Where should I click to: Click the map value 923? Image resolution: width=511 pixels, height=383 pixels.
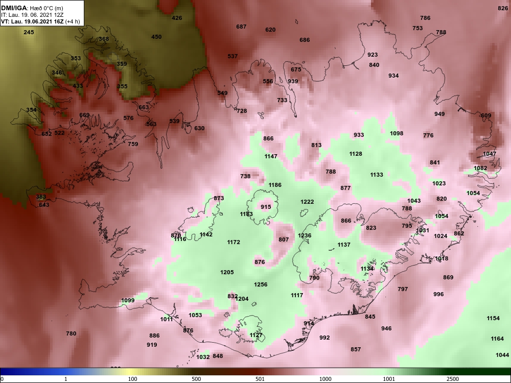click(373, 55)
